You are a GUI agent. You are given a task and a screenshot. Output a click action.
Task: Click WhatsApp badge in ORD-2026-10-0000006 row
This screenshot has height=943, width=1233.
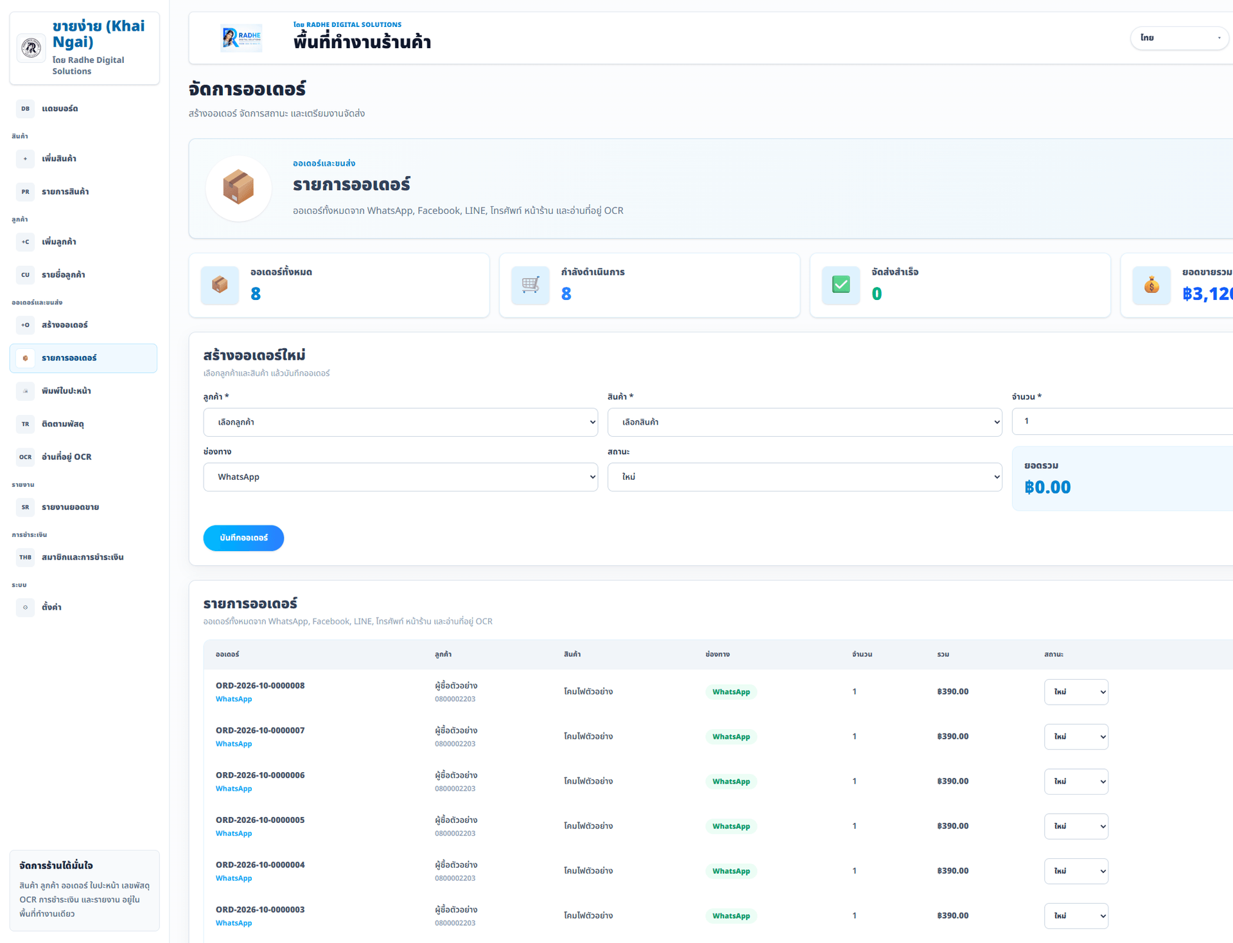pyautogui.click(x=731, y=781)
